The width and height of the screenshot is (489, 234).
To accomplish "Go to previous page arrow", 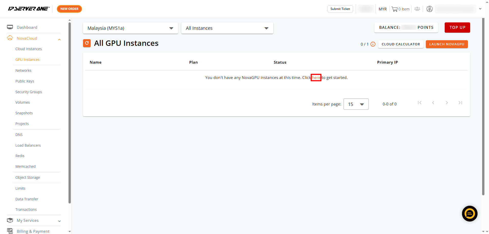I will click(433, 103).
